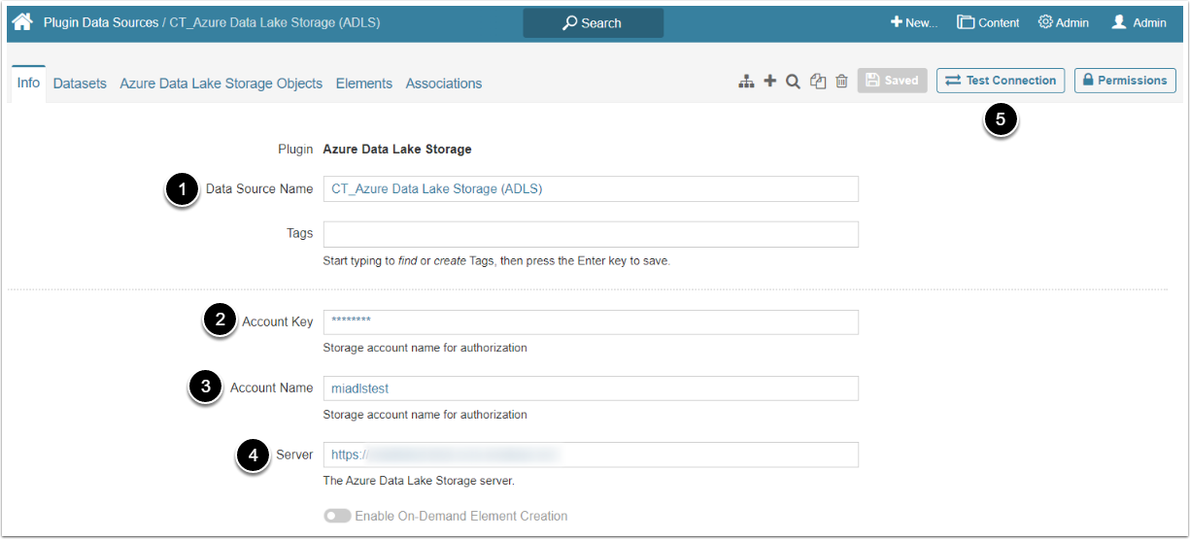1190x539 pixels.
Task: Click the Test Connection button
Action: pos(1001,81)
